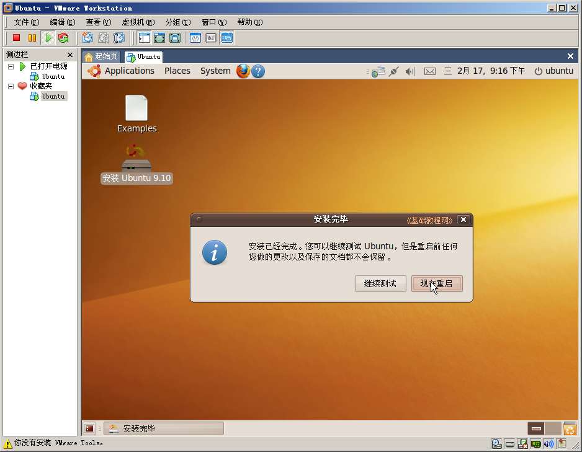The width and height of the screenshot is (582, 452).
Task: Open the Examples desktop icon
Action: [x=137, y=114]
